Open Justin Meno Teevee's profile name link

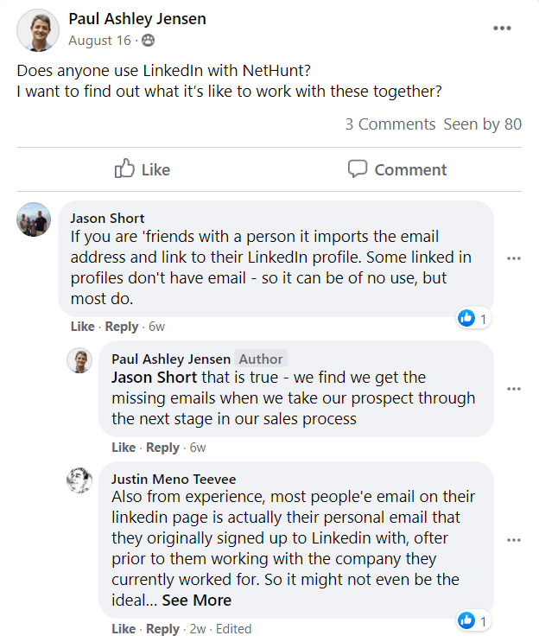[174, 479]
